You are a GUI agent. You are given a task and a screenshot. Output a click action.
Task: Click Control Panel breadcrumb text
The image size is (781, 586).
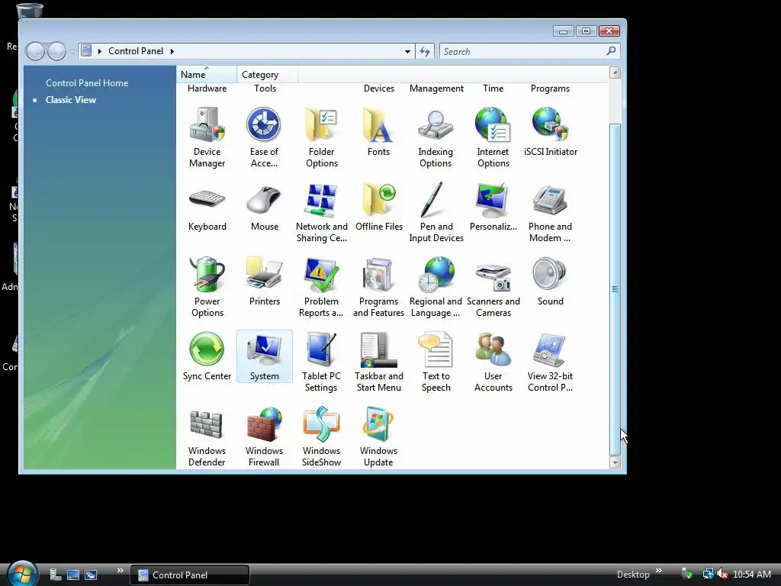pyautogui.click(x=136, y=51)
